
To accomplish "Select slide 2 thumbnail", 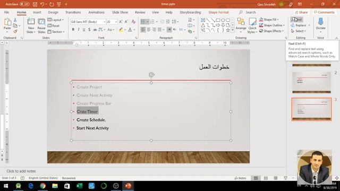I will (311, 82).
